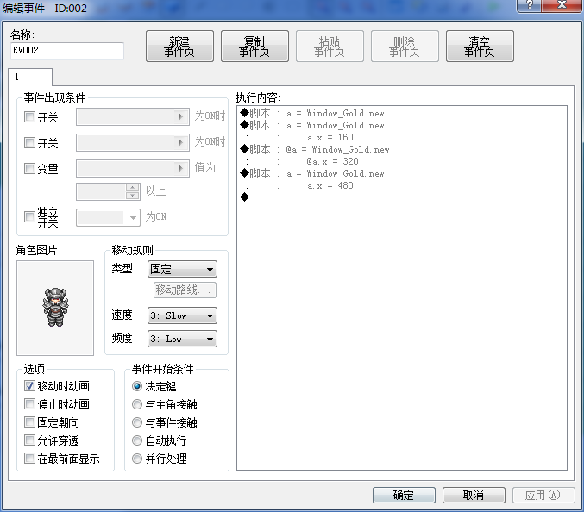Select the empty last command diamond line
The height and width of the screenshot is (512, 584).
click(x=245, y=197)
